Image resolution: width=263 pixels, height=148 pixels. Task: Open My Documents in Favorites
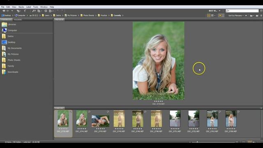(12, 48)
